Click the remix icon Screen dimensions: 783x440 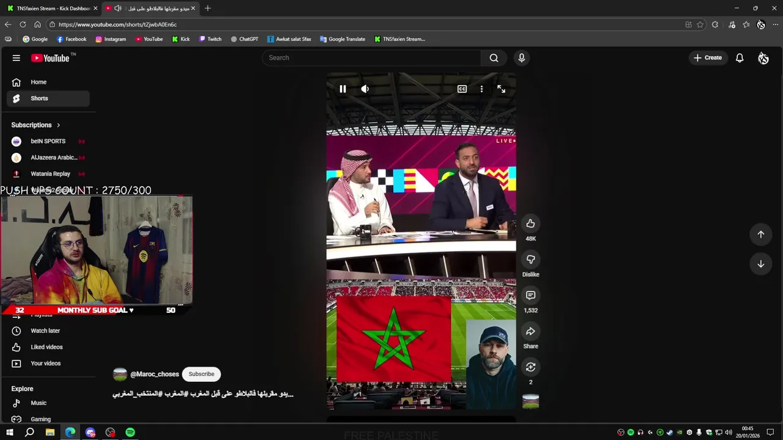pos(530,367)
